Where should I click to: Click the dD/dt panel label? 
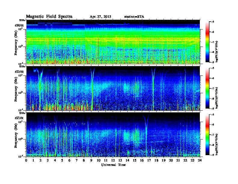(19, 72)
